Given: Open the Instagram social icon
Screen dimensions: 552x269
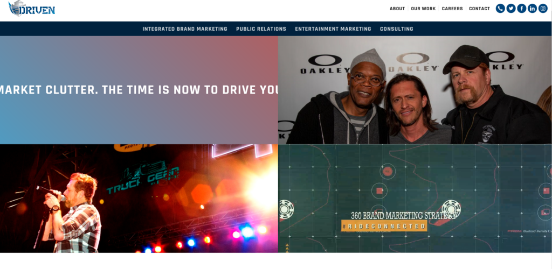Looking at the screenshot, I should [542, 9].
